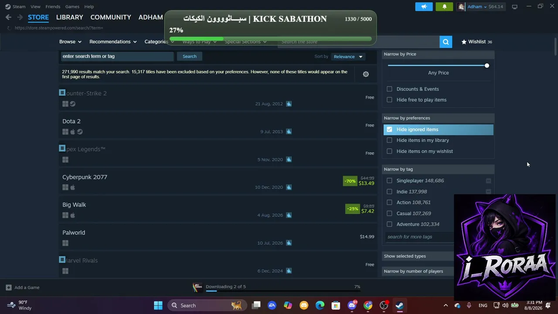Open Microsoft Edge from the taskbar

coord(320,305)
